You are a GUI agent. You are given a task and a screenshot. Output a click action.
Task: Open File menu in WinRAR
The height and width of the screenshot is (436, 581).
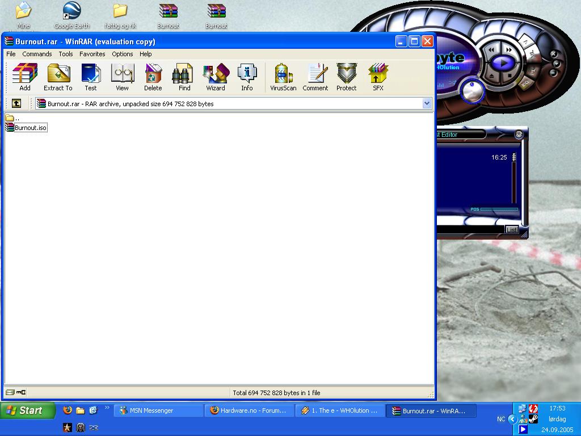click(11, 54)
